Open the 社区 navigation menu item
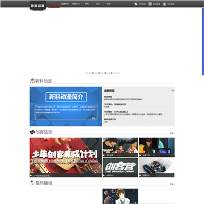Image resolution: width=204 pixels, height=204 pixels. point(97,4)
